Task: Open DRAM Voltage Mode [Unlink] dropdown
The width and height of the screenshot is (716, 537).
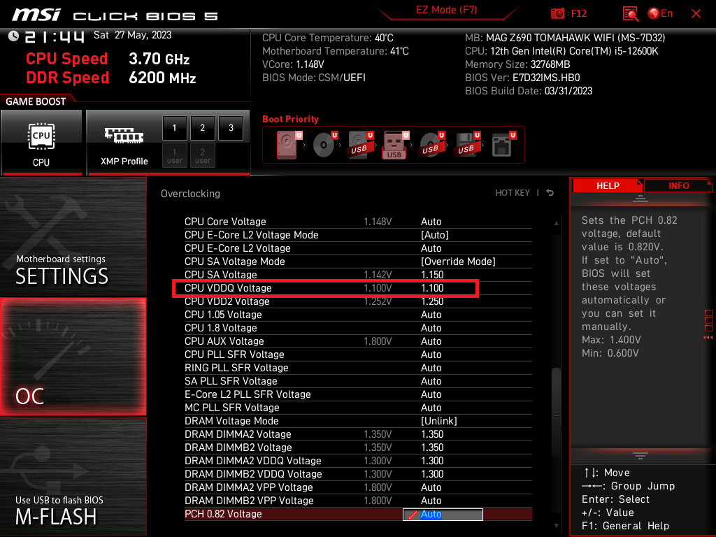Action: (x=439, y=420)
